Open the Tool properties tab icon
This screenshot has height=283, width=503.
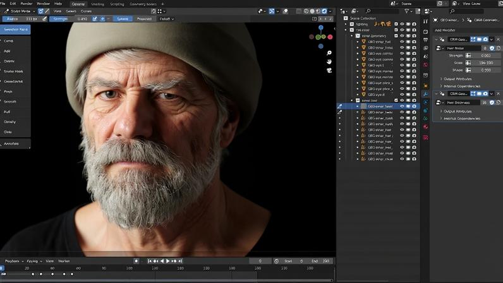pyautogui.click(x=426, y=21)
